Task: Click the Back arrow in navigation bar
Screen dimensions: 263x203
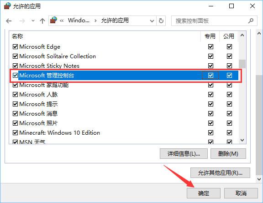Action: (x=9, y=21)
